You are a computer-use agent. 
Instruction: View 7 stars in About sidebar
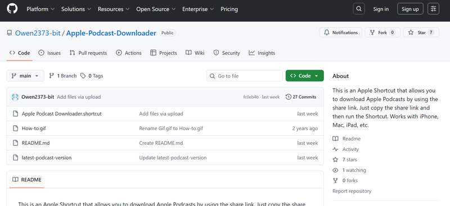(345, 159)
